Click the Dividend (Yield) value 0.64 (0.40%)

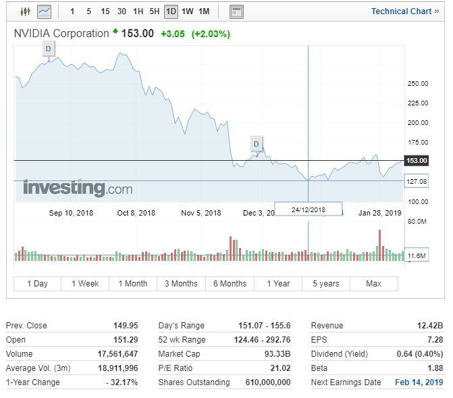(420, 354)
